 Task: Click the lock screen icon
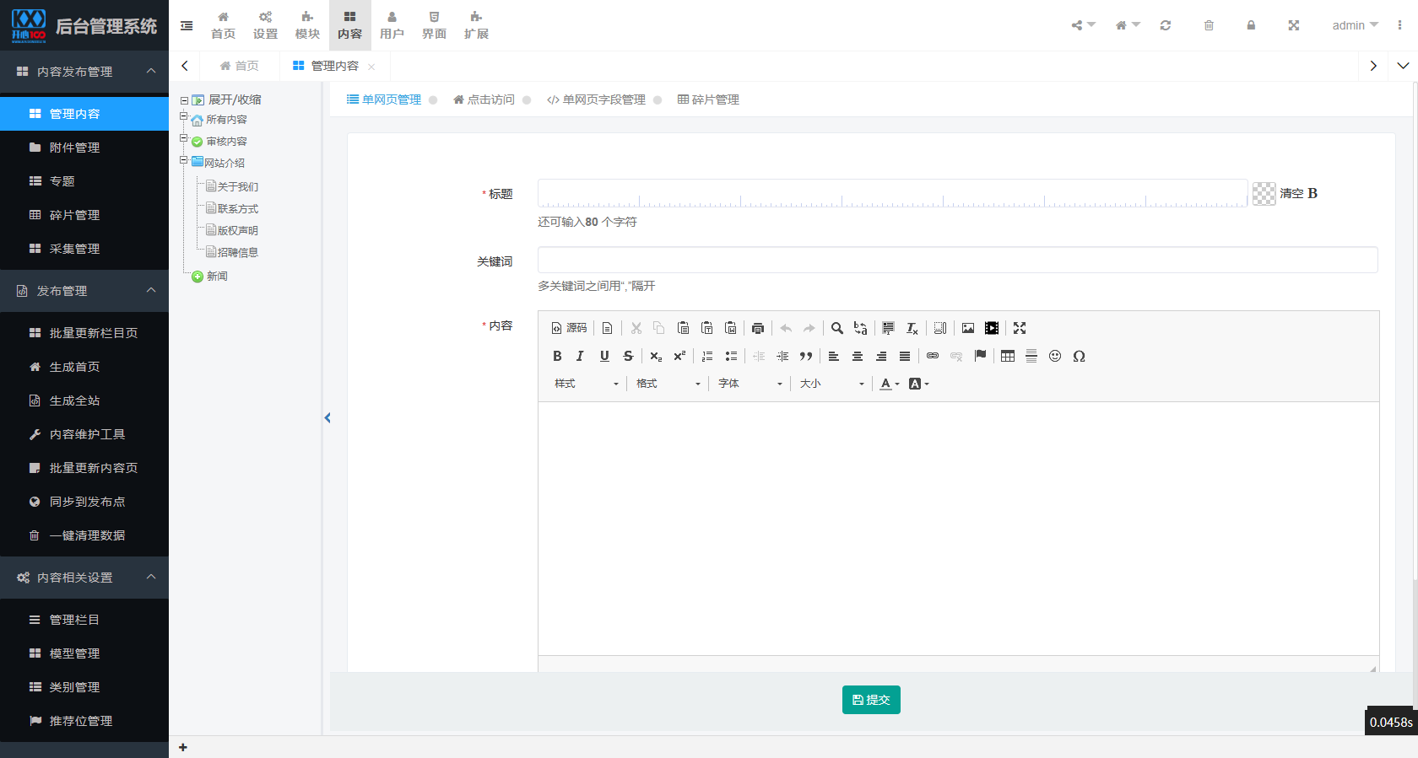click(x=1251, y=25)
